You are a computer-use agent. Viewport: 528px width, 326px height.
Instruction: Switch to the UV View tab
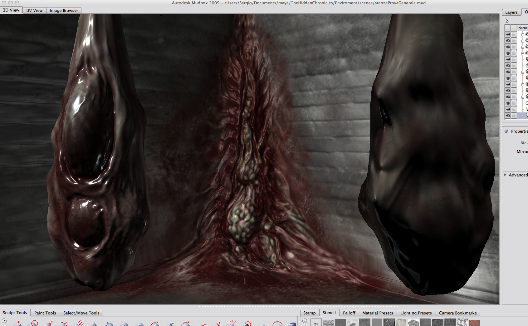tap(34, 10)
